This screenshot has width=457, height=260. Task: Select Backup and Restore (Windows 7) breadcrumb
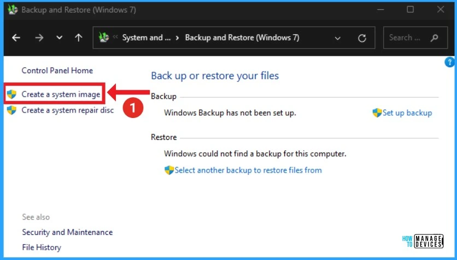coord(242,38)
